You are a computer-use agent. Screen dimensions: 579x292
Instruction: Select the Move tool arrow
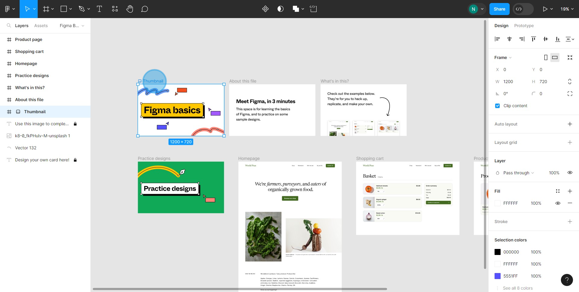tap(27, 9)
